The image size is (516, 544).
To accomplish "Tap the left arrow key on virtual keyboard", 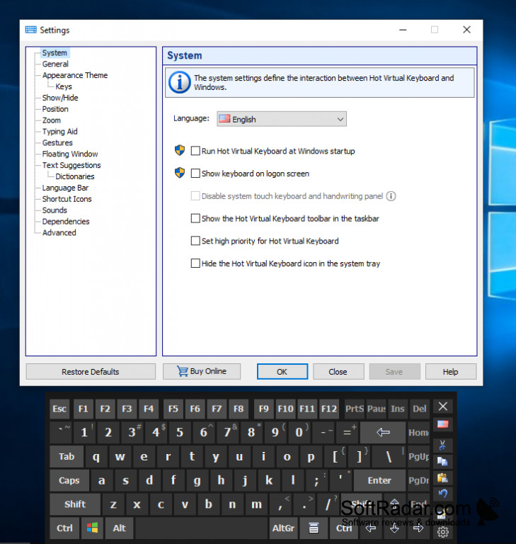I will click(x=371, y=528).
